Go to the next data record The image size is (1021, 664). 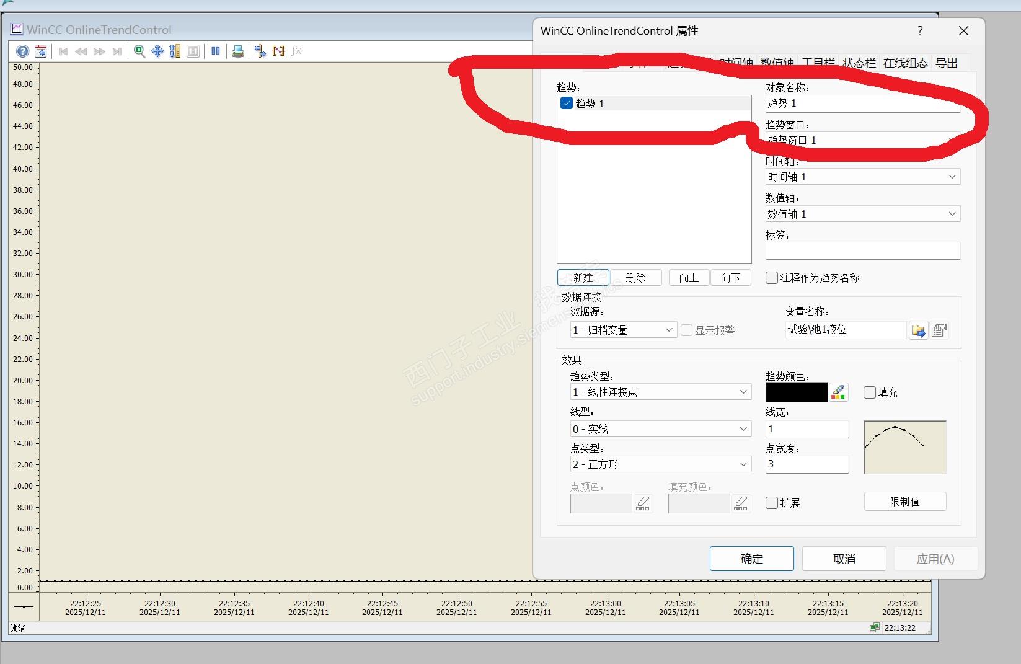99,51
